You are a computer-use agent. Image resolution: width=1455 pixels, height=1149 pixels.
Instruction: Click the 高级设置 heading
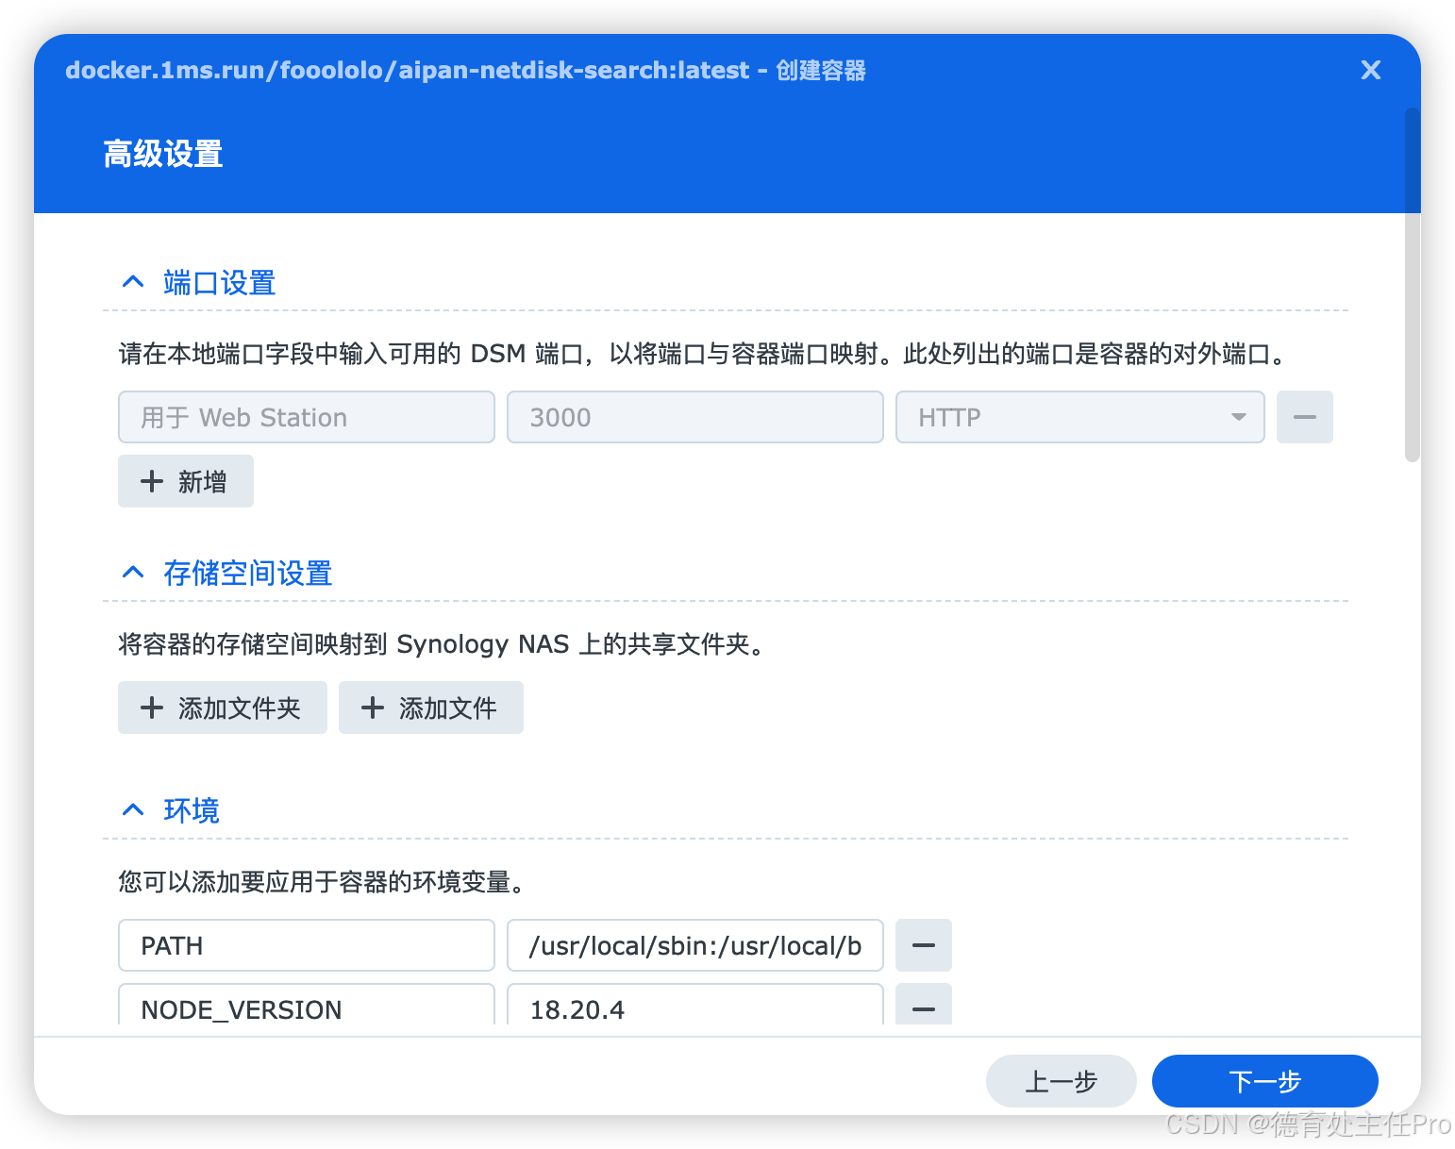pos(163,154)
